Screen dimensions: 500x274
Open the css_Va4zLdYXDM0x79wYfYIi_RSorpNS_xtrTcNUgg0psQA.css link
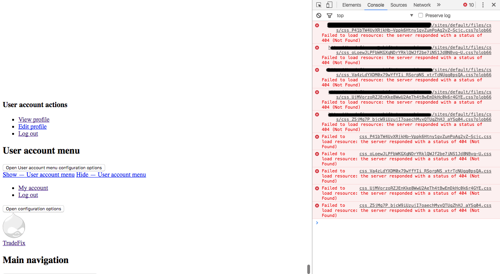tap(425, 171)
